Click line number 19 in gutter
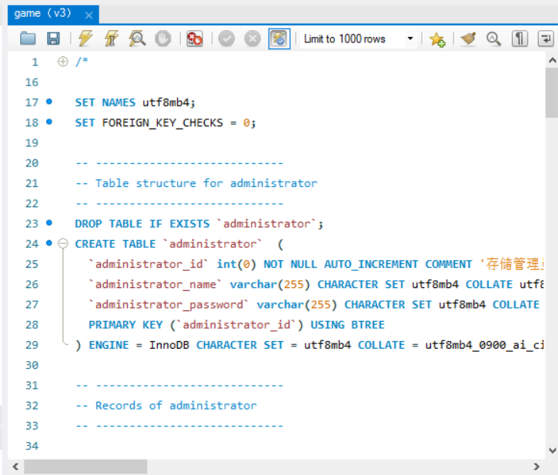The image size is (558, 475). pyautogui.click(x=32, y=143)
